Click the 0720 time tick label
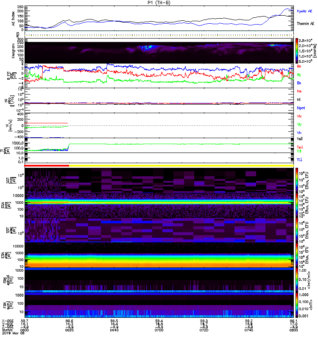The width and height of the screenshot is (318, 339). [204, 330]
